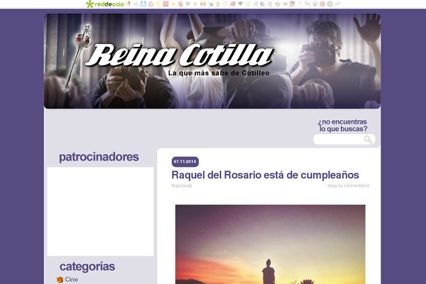Click the purple star icon in top bar
This screenshot has height=284, width=426.
tap(285, 4)
